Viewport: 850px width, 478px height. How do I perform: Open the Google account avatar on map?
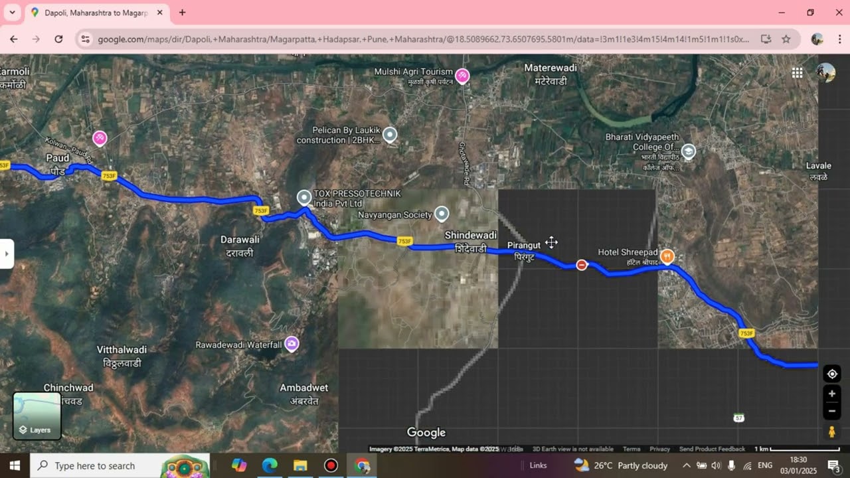[x=825, y=73]
